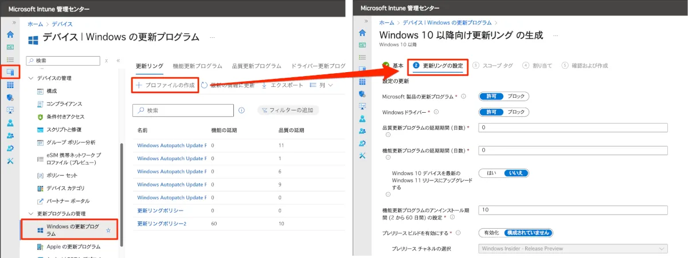Click the エクスポート download icon
The width and height of the screenshot is (688, 258).
pyautogui.click(x=264, y=85)
